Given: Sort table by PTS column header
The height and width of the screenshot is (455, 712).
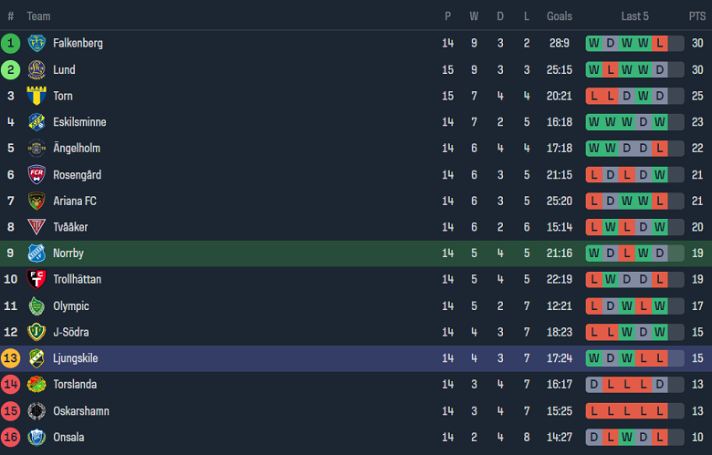Looking at the screenshot, I should point(697,16).
